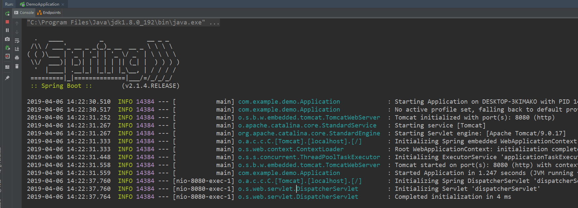Viewport: 578px width, 208px height.
Task: Click o.s.web.context.ContextLoader logger name
Action: pyautogui.click(x=291, y=149)
